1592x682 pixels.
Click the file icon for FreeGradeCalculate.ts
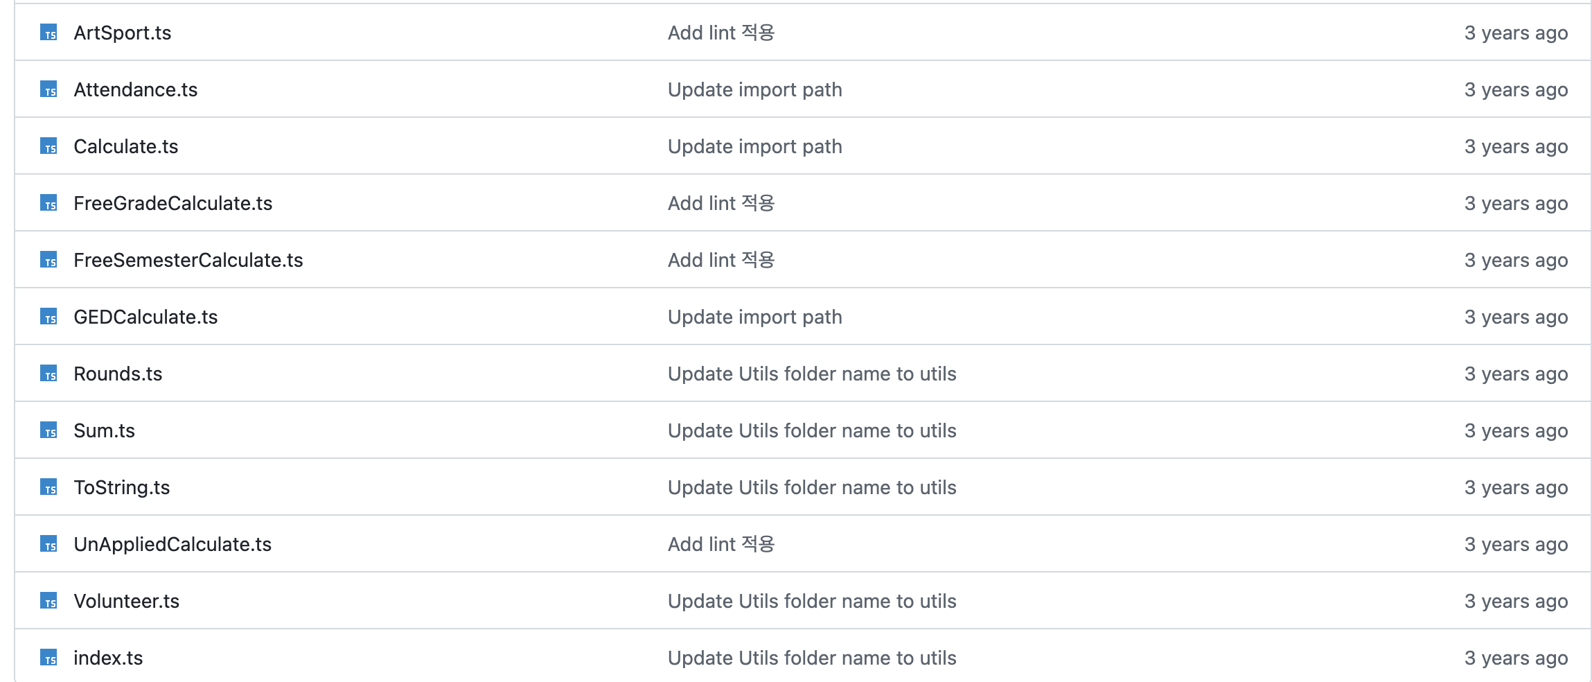point(48,203)
